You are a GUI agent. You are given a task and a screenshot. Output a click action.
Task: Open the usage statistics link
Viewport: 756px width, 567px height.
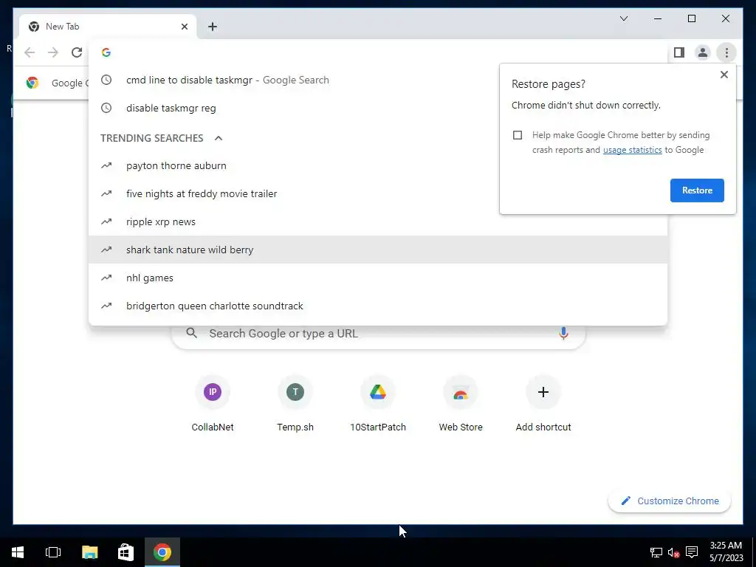pyautogui.click(x=632, y=150)
